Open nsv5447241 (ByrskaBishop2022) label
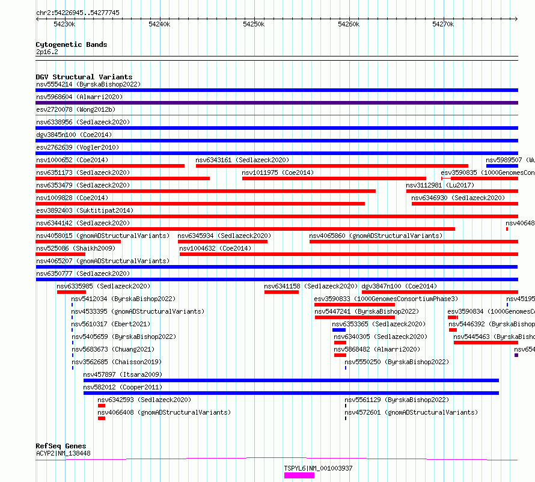Screen dimensions: 535x482 [367, 311]
